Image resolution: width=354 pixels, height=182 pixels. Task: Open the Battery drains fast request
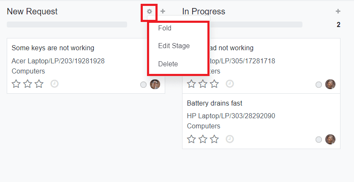point(215,103)
